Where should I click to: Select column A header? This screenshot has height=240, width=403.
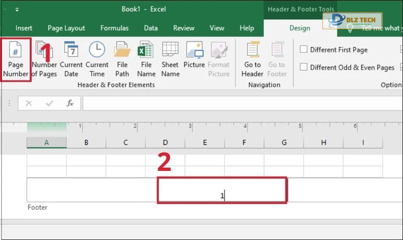pyautogui.click(x=47, y=143)
